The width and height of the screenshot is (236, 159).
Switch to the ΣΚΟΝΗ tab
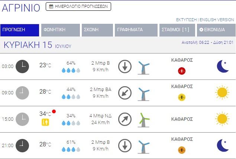tap(97, 30)
